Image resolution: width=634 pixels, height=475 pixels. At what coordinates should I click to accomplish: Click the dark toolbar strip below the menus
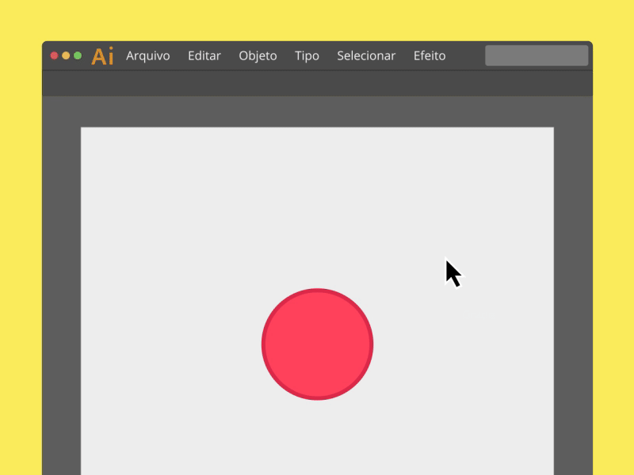click(x=317, y=79)
